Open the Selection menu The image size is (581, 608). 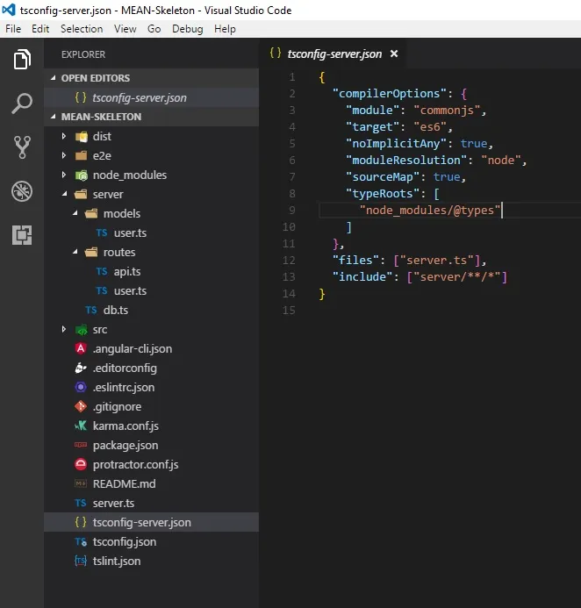82,29
